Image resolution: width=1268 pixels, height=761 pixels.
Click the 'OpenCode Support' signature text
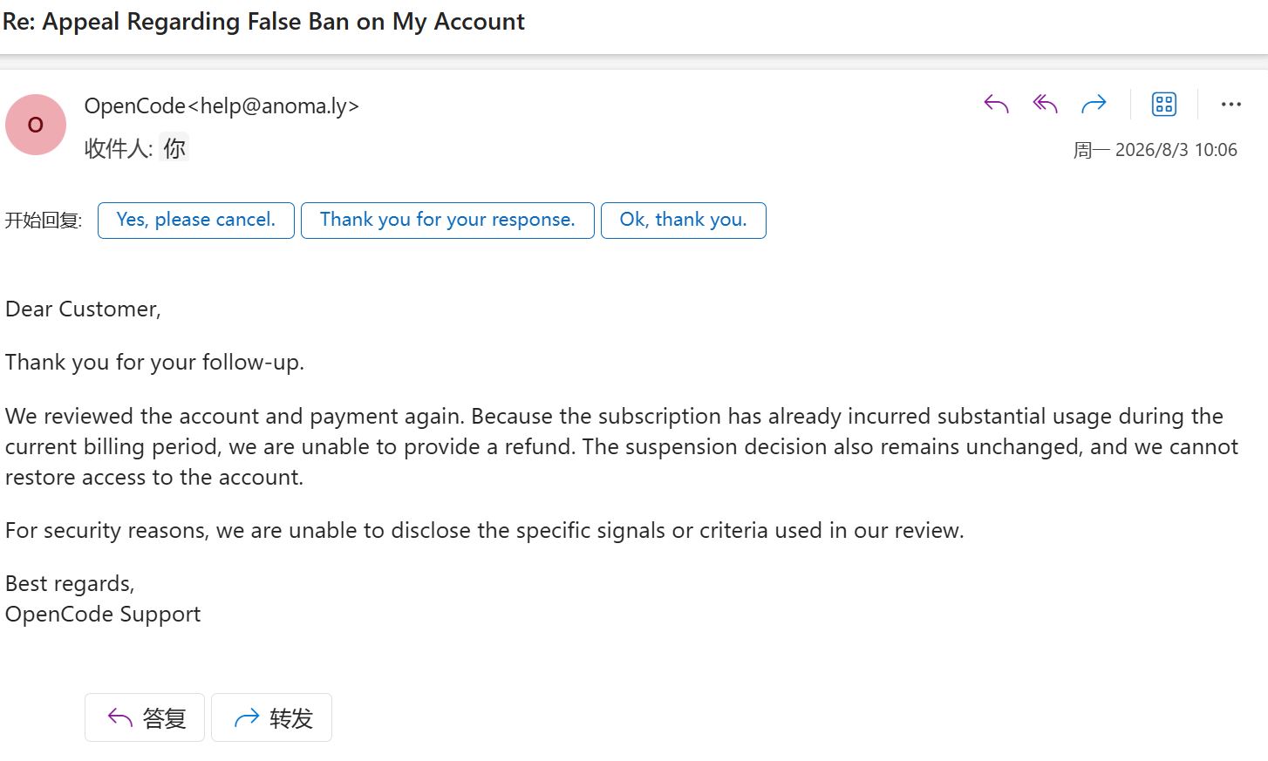[x=103, y=615]
